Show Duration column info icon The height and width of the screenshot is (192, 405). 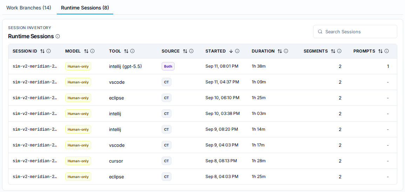click(286, 51)
